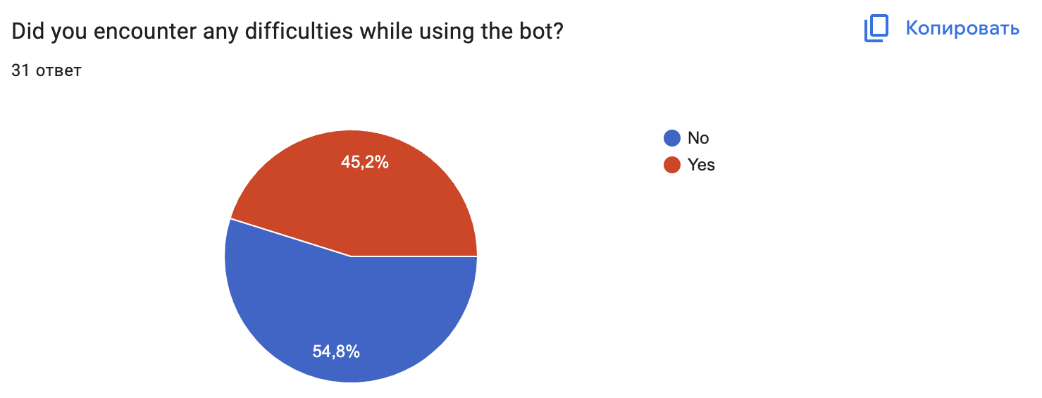Click the 31 ответ response count
The height and width of the screenshot is (398, 1042).
pyautogui.click(x=46, y=70)
